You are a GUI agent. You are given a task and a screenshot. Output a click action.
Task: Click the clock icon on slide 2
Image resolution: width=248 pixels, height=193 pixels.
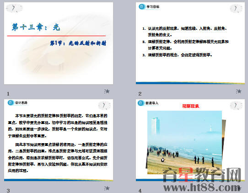(236, 8)
